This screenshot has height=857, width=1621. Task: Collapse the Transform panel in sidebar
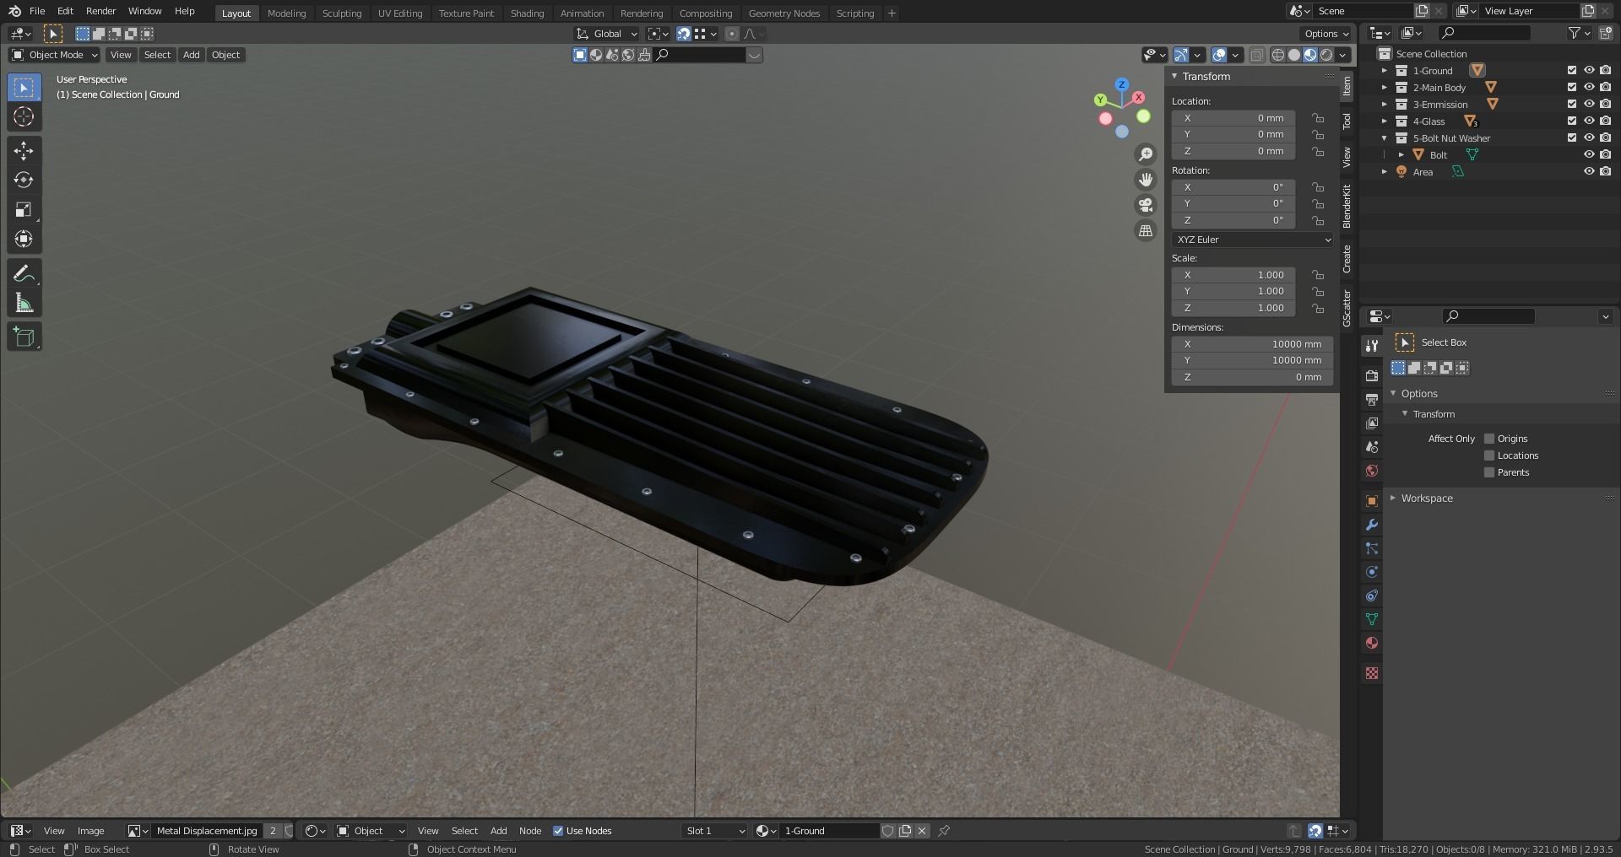[x=1174, y=77]
